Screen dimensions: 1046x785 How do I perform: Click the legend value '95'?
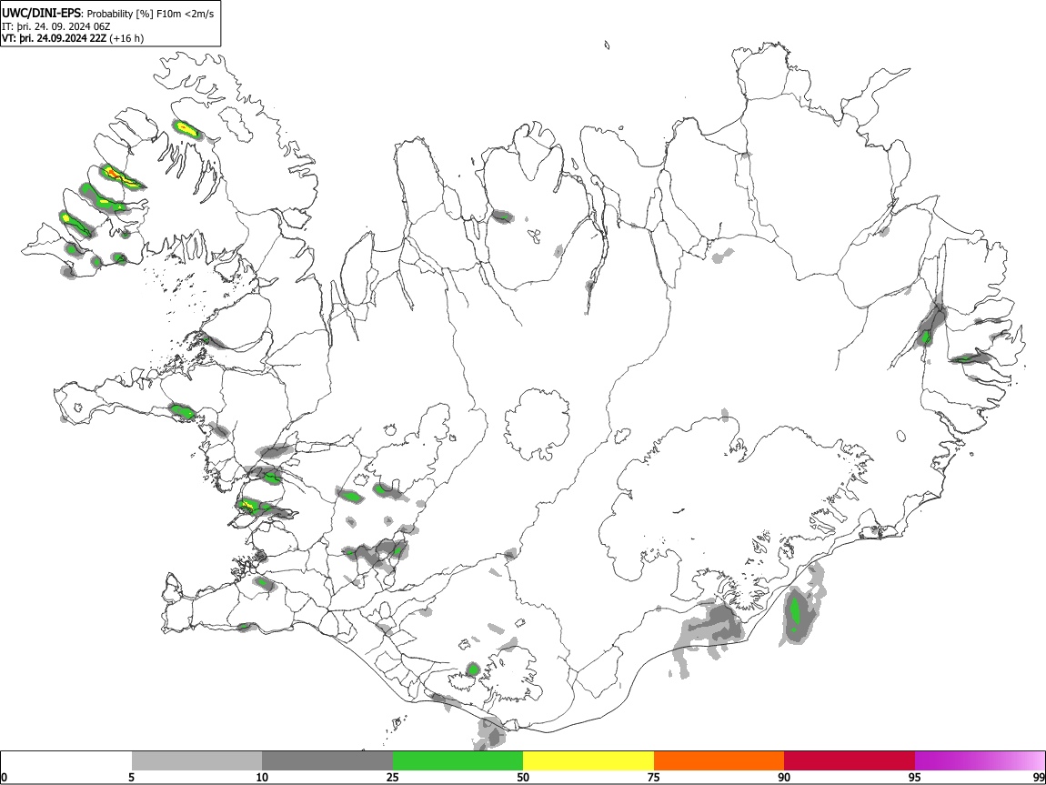click(x=915, y=777)
